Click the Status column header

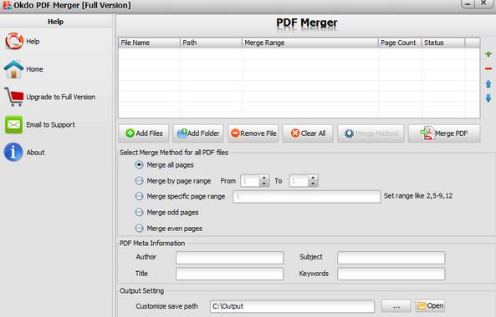[443, 43]
